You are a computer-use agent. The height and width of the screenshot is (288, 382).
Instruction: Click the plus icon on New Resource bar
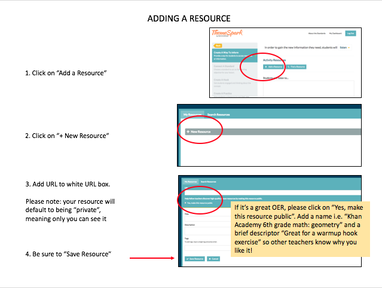click(188, 131)
